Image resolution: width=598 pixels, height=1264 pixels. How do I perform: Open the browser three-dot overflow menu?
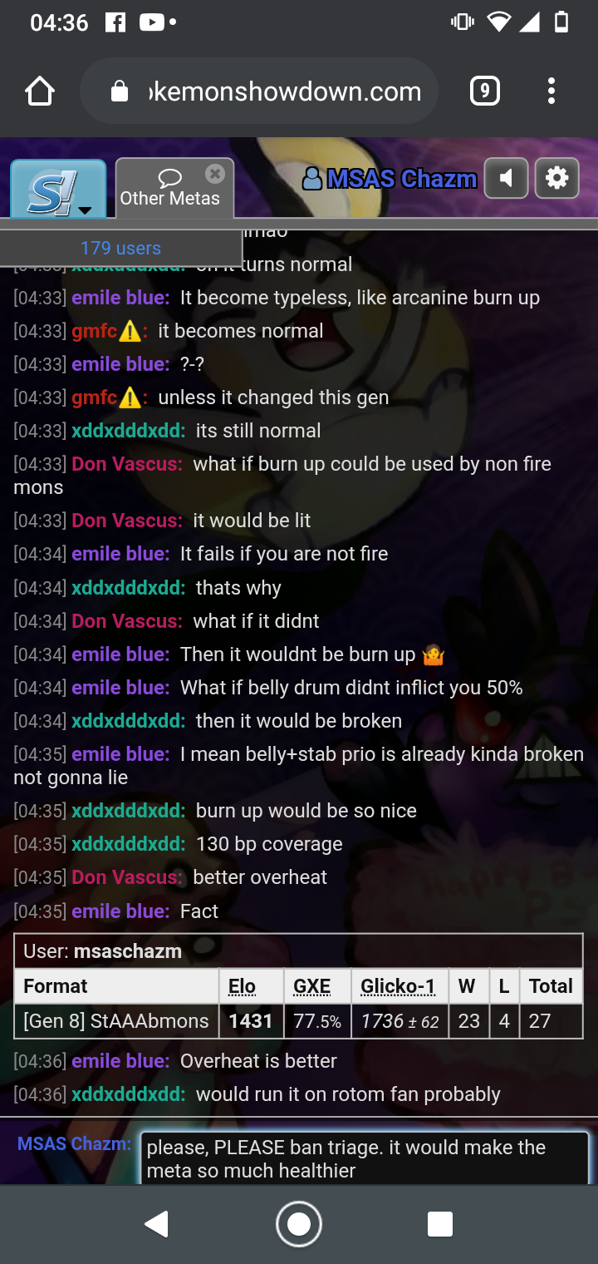click(551, 91)
